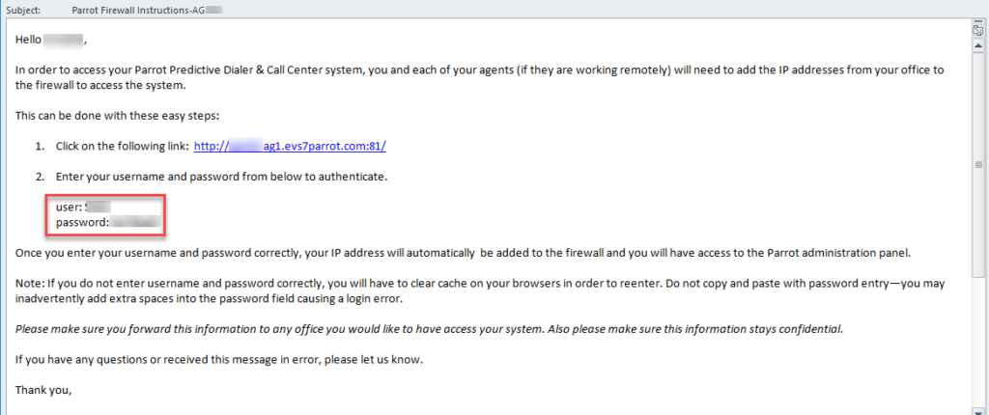Click the ruler toggle icon above scrollbar
Image resolution: width=989 pixels, height=415 pixels.
(978, 30)
